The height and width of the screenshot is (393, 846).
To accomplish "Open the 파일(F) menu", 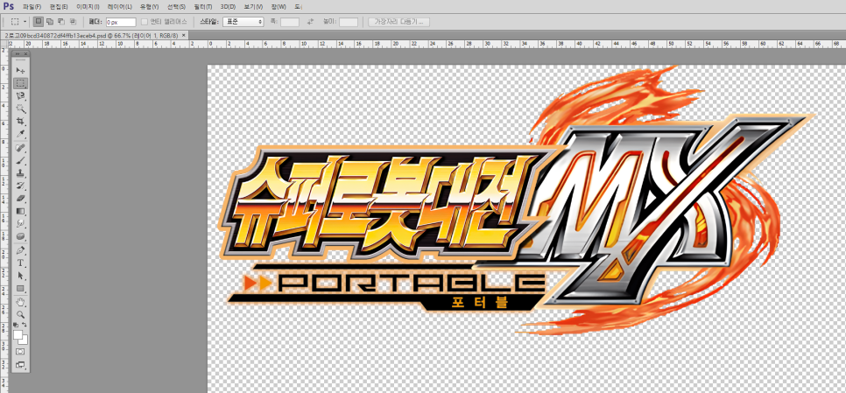I will pos(32,6).
